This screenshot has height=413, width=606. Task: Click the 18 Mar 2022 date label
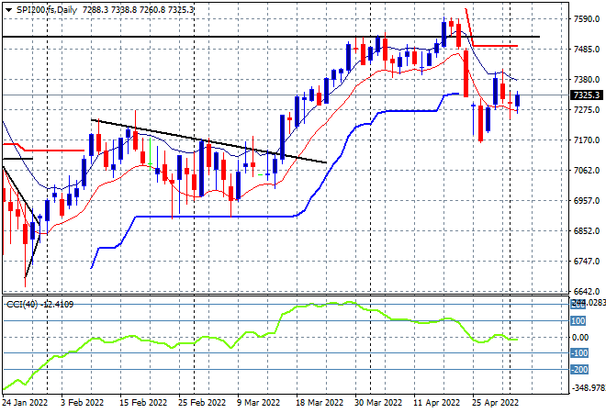click(320, 403)
